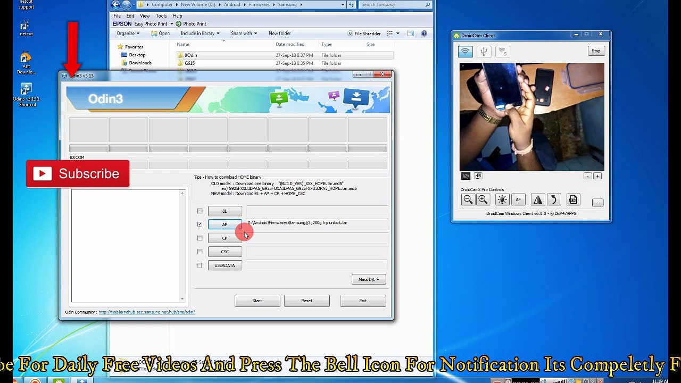The height and width of the screenshot is (383, 681).
Task: Mirror the DroidCam video feed
Action: [538, 199]
